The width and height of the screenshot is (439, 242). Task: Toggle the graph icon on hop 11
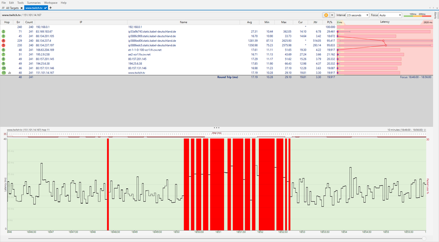coord(9,73)
